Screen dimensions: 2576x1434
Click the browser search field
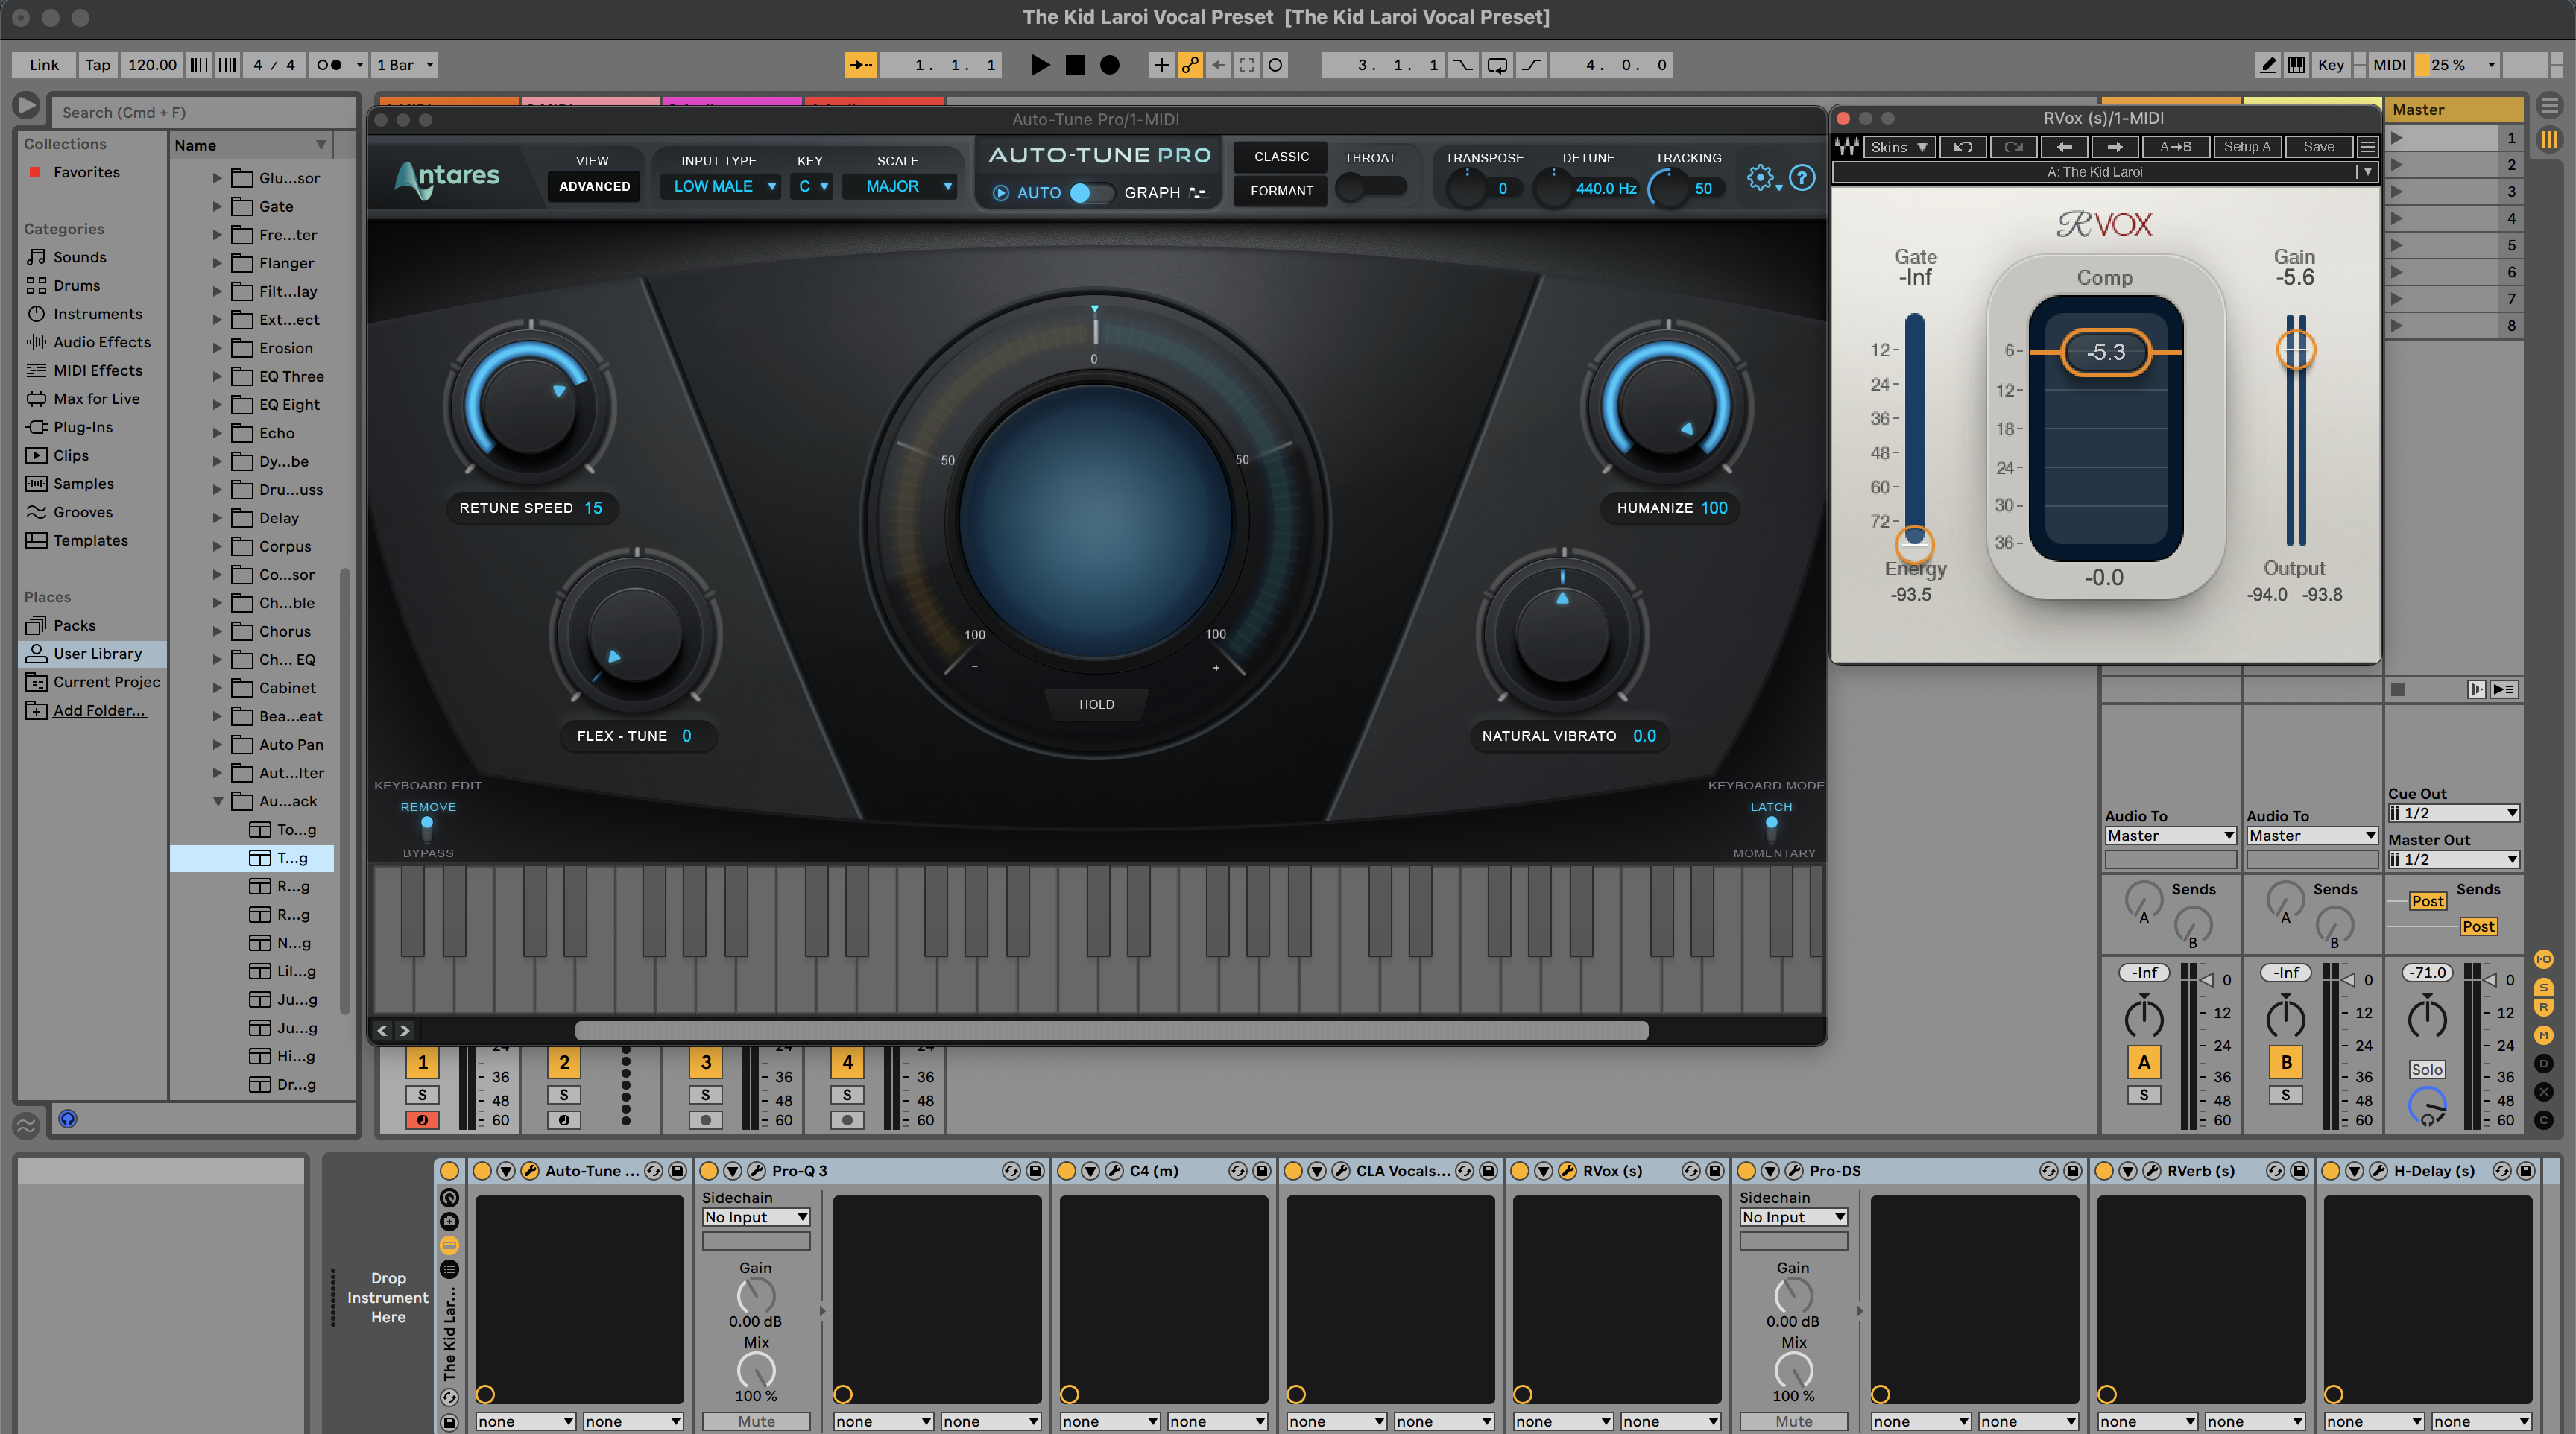(x=200, y=112)
